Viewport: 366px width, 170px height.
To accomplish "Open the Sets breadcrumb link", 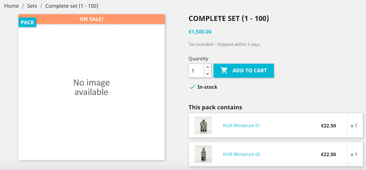I will [x=32, y=6].
